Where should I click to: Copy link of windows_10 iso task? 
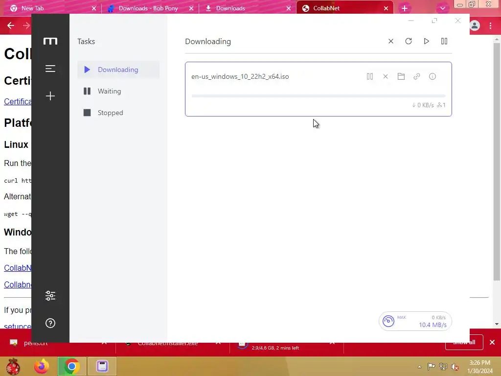tap(417, 76)
